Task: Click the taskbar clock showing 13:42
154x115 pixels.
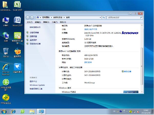Action: coord(146,112)
